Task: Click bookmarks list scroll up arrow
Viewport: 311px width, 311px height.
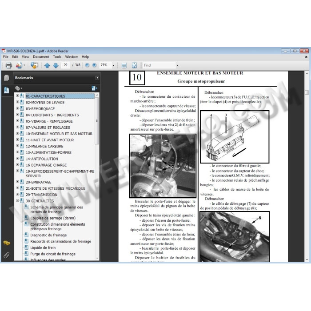Action: click(x=97, y=96)
